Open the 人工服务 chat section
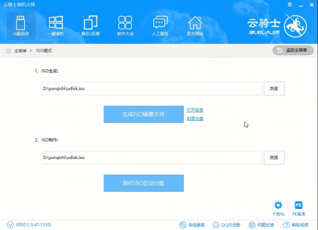Image resolution: width=318 pixels, height=230 pixels. (x=160, y=25)
